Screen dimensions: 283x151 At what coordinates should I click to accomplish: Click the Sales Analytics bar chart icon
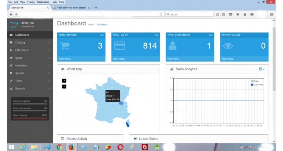(171, 69)
